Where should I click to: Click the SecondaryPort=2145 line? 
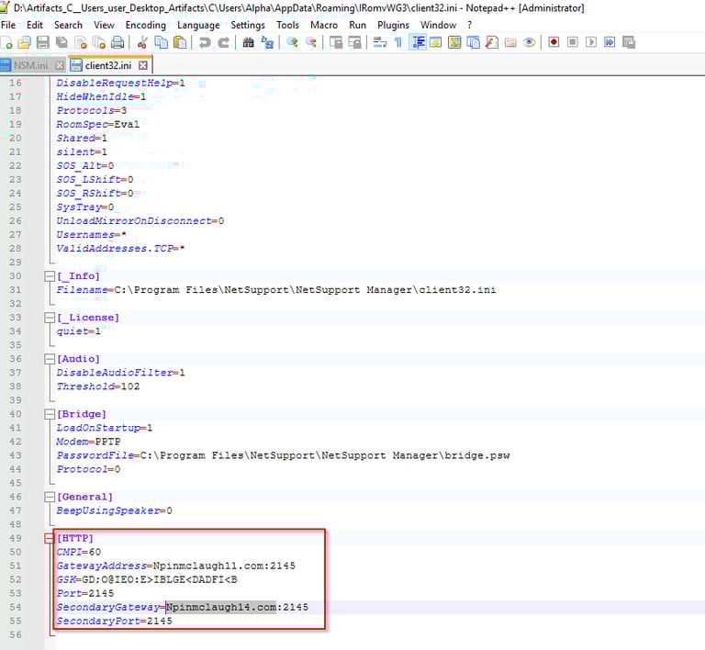[114, 622]
